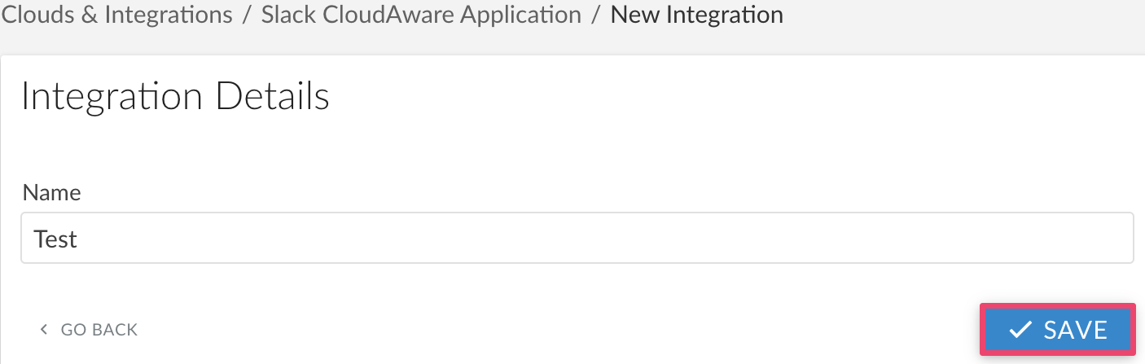This screenshot has width=1145, height=364.
Task: Focus the Name input field
Action: [x=577, y=239]
